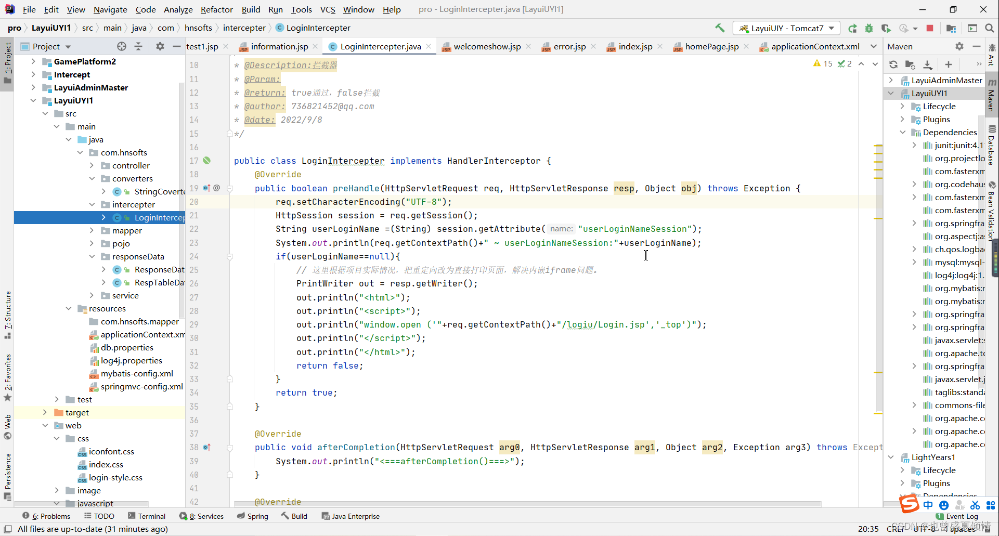Click the intercepter breadcrumb
Viewport: 999px width, 536px height.
244,28
